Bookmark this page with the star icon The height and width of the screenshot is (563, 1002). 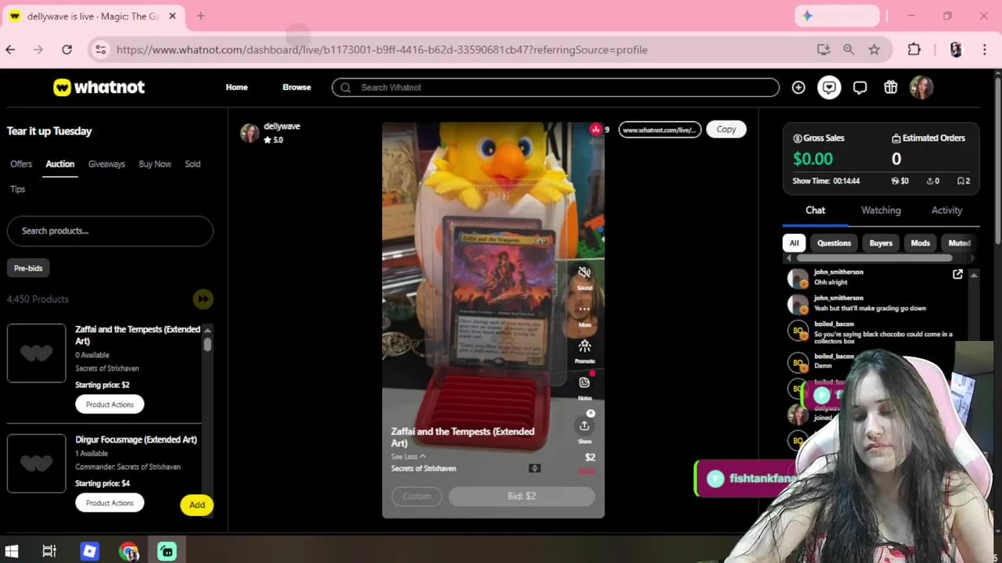click(x=874, y=49)
